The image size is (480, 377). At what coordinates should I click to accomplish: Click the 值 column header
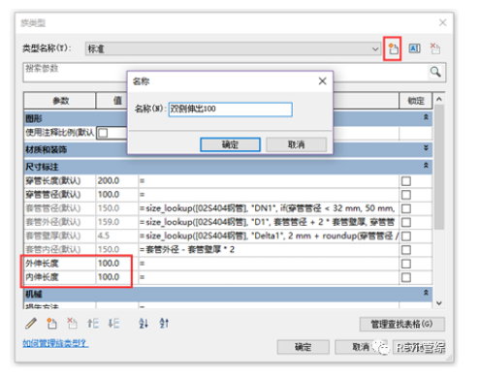[117, 101]
